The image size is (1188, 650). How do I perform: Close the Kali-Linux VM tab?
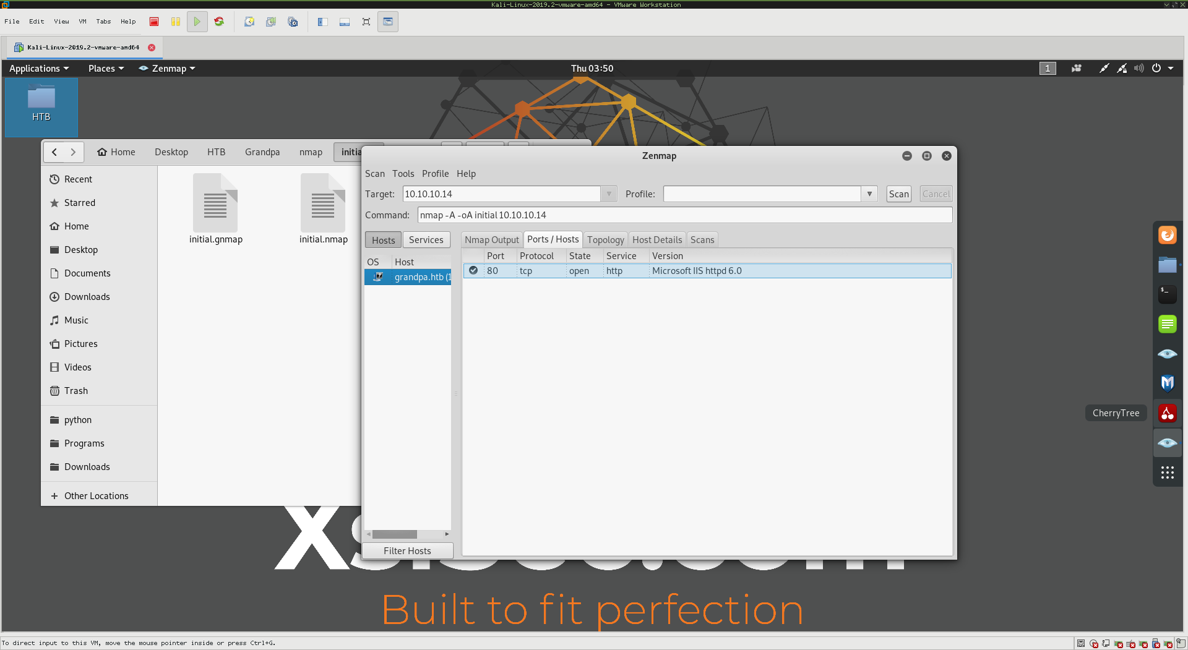point(152,48)
